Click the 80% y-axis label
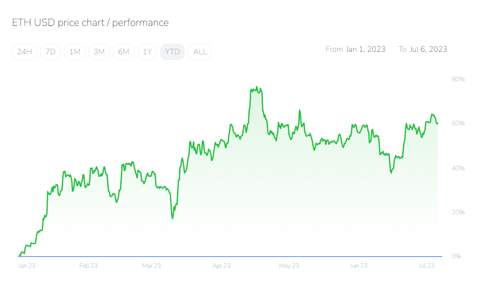The height and width of the screenshot is (287, 481). point(458,79)
